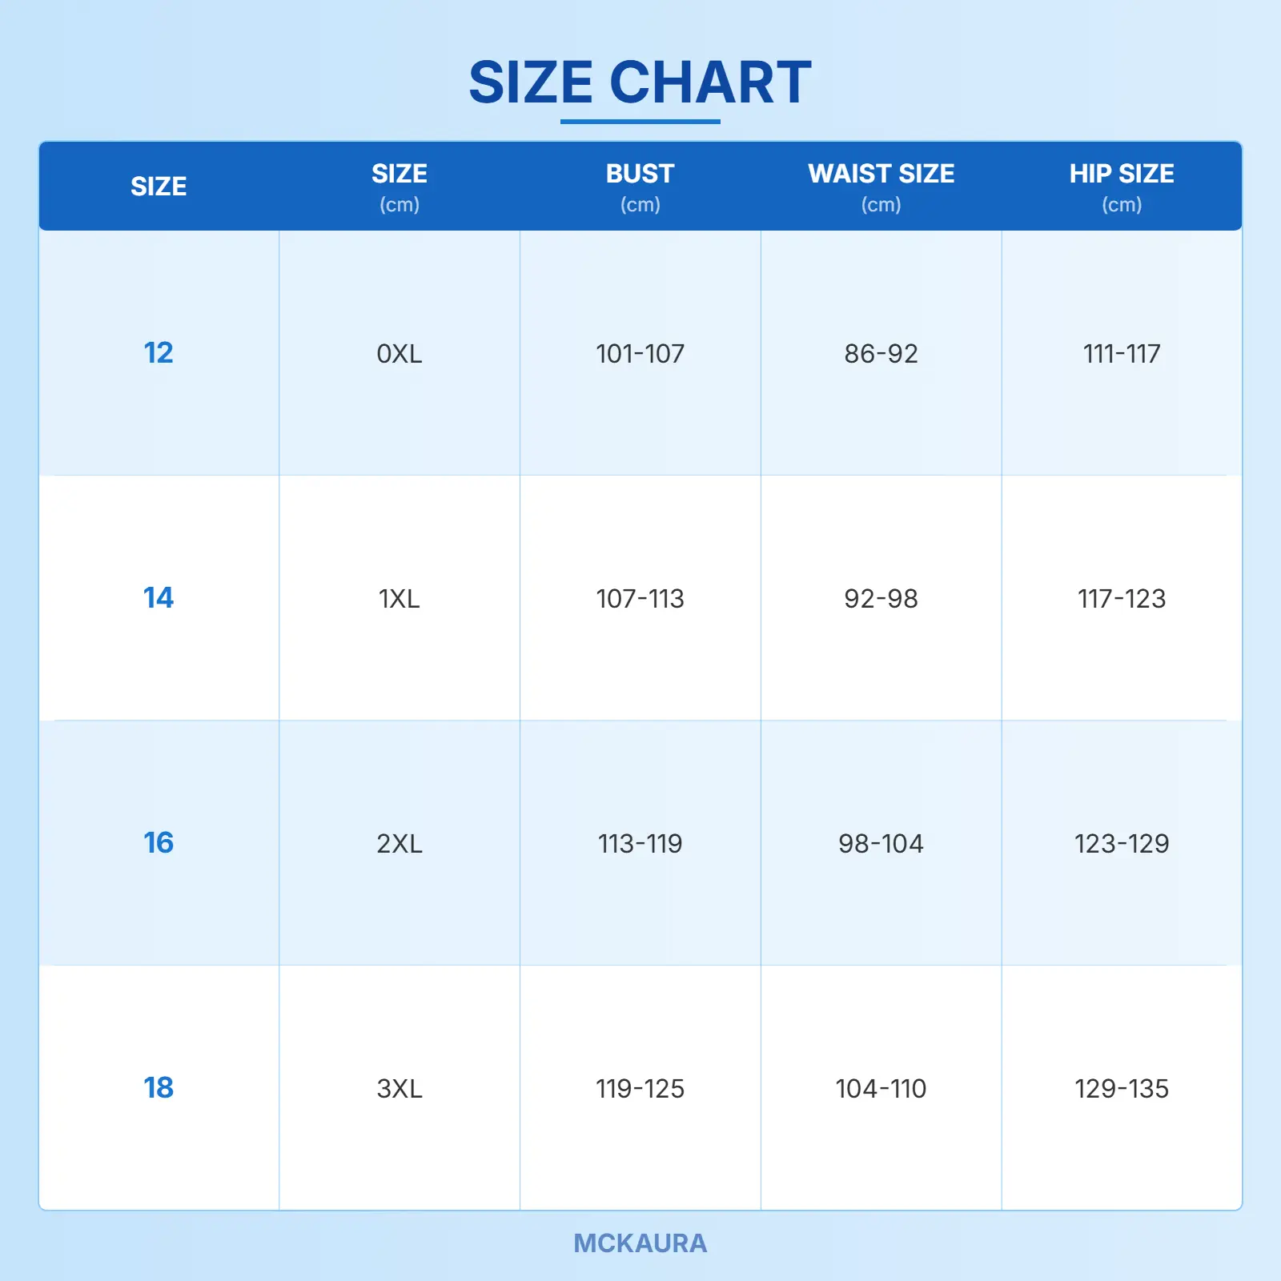
Task: Click bust value 101-107
Action: click(640, 353)
